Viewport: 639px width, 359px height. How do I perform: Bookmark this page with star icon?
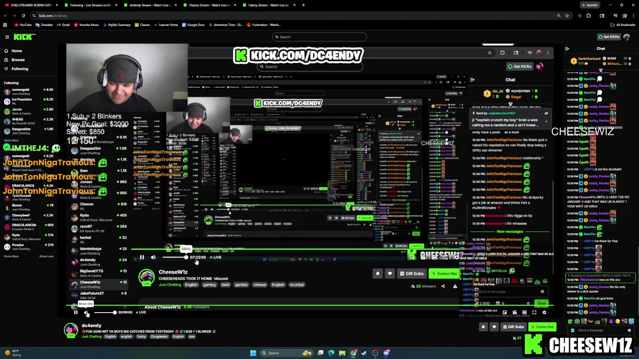point(567,15)
